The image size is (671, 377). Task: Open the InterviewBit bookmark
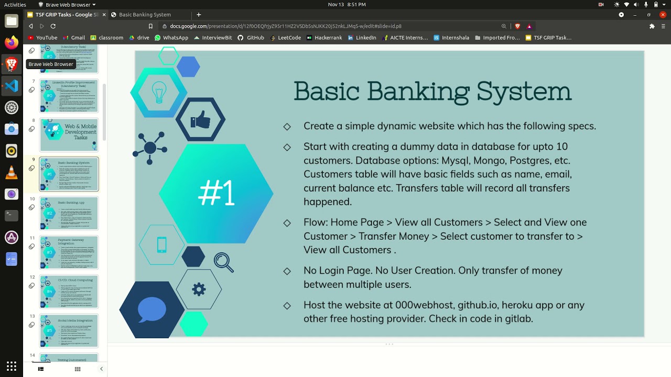point(213,38)
